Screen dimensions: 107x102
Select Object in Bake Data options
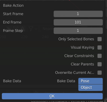[x=91, y=88]
